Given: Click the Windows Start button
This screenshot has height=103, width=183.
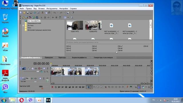Looking at the screenshot, I should (x=4, y=100).
